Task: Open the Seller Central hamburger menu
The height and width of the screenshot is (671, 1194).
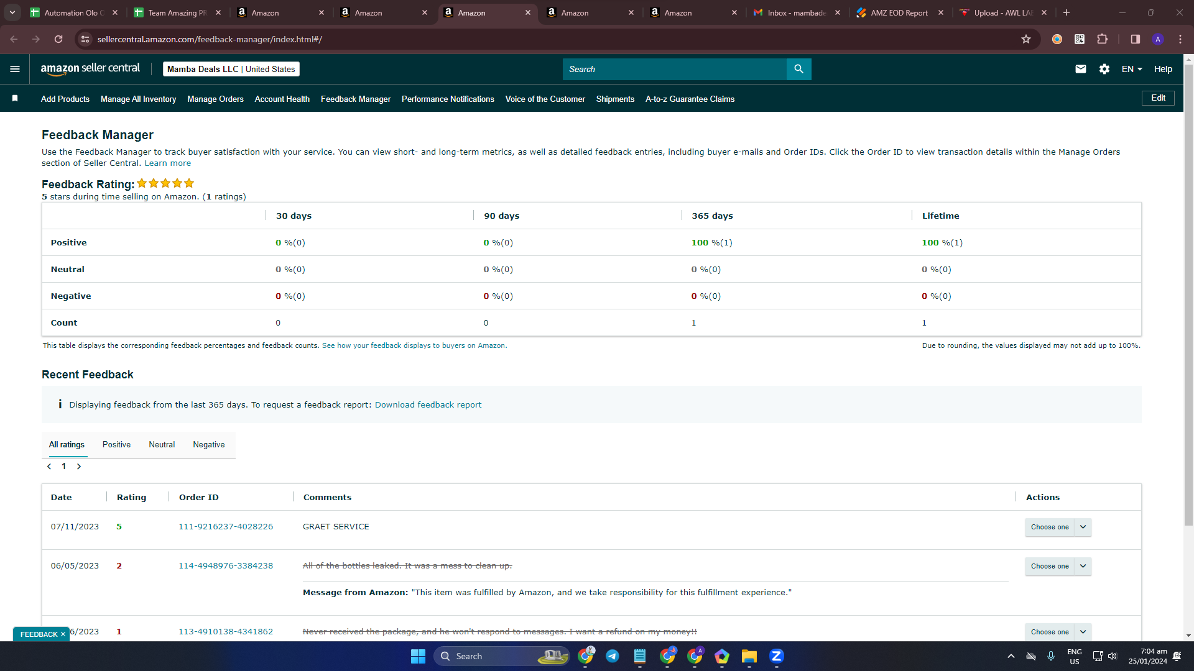Action: (15, 69)
